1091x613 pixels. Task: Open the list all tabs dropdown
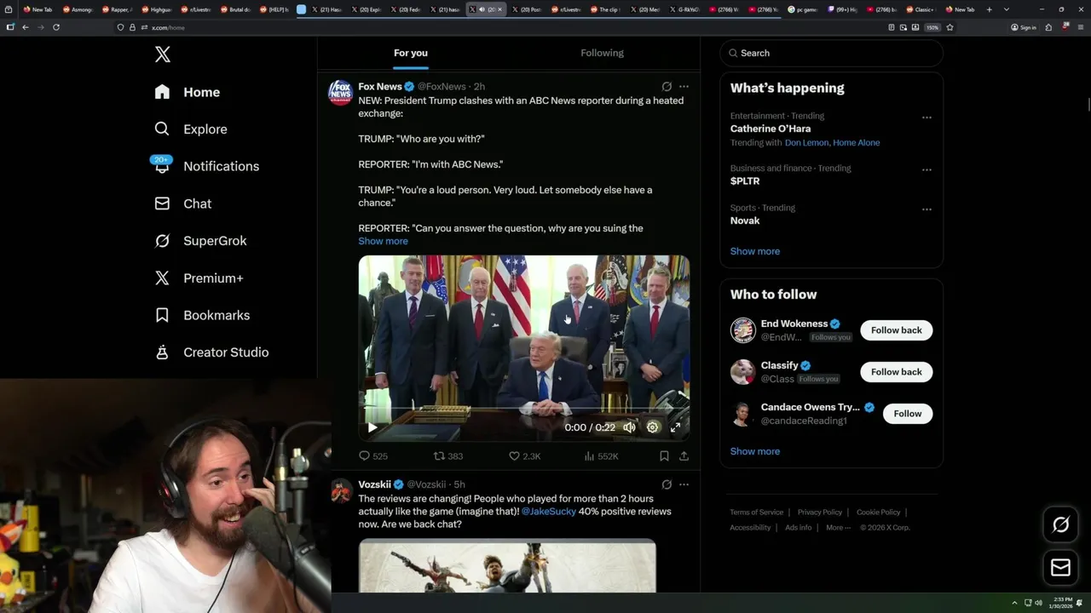(1007, 9)
